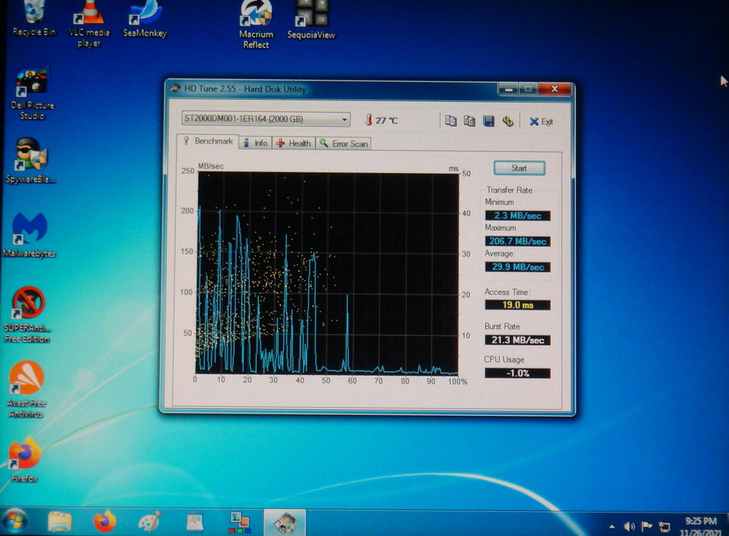The width and height of the screenshot is (729, 536).
Task: Launch VLC media player shortcut
Action: pyautogui.click(x=89, y=24)
